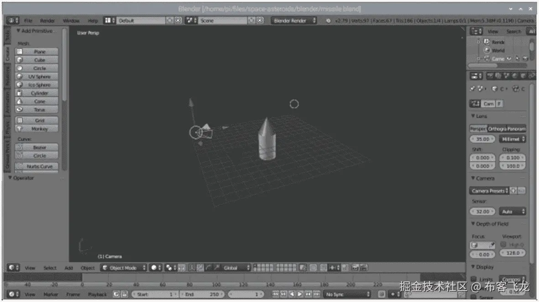Click the sensor size 32.00 field
Screen dimensions: 539x302
[482, 212]
